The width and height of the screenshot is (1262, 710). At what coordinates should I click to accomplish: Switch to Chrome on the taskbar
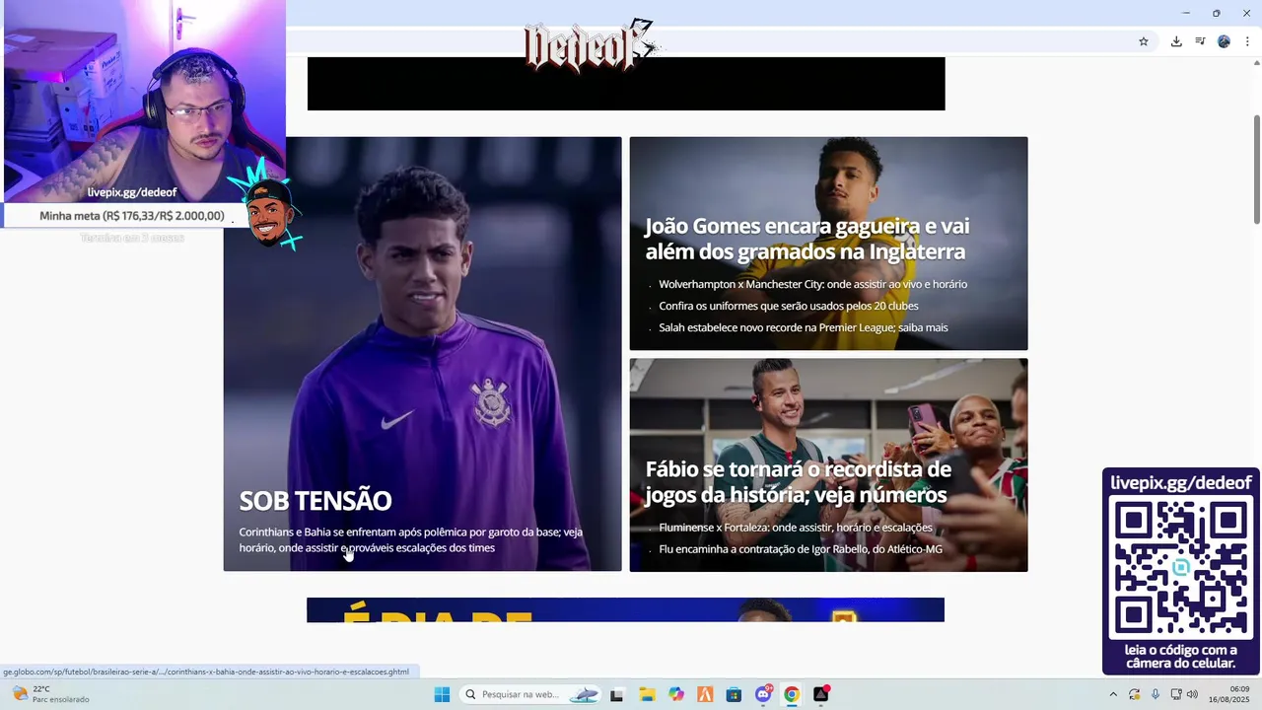pos(792,694)
